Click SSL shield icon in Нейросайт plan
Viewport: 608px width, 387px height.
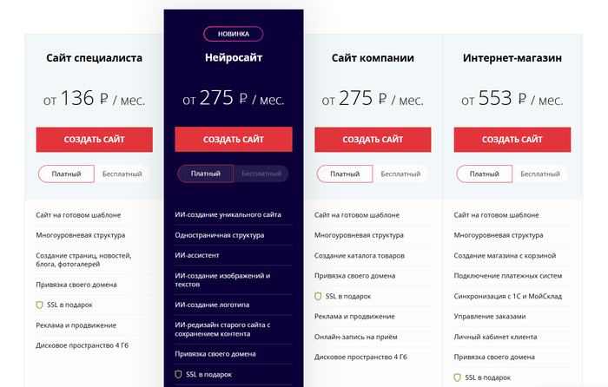coord(178,374)
